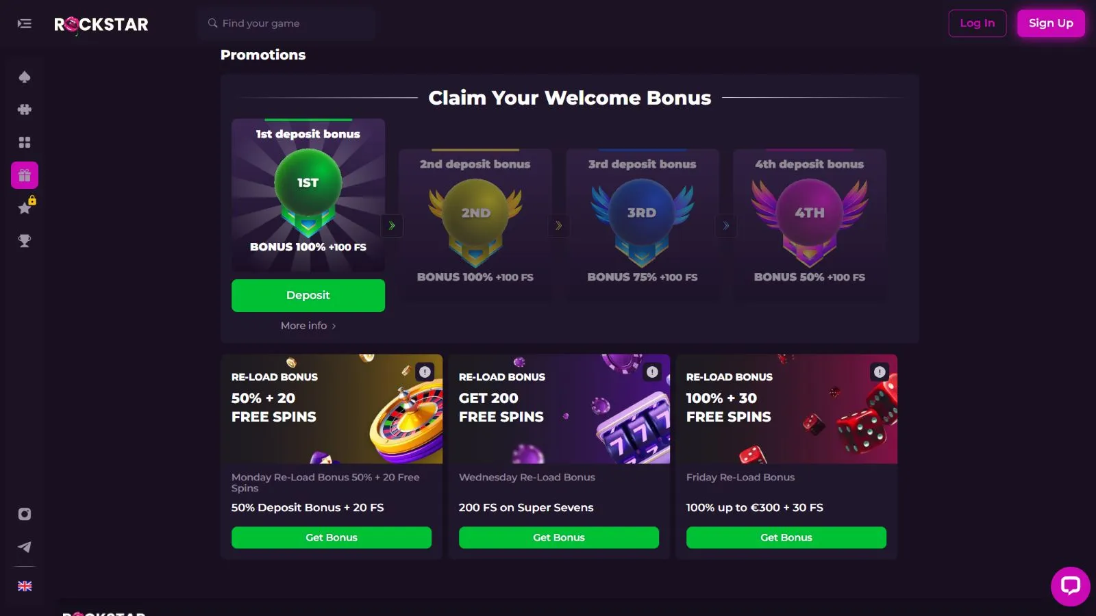The width and height of the screenshot is (1096, 616).
Task: Expand the sidebar menu toggle
Action: point(25,24)
